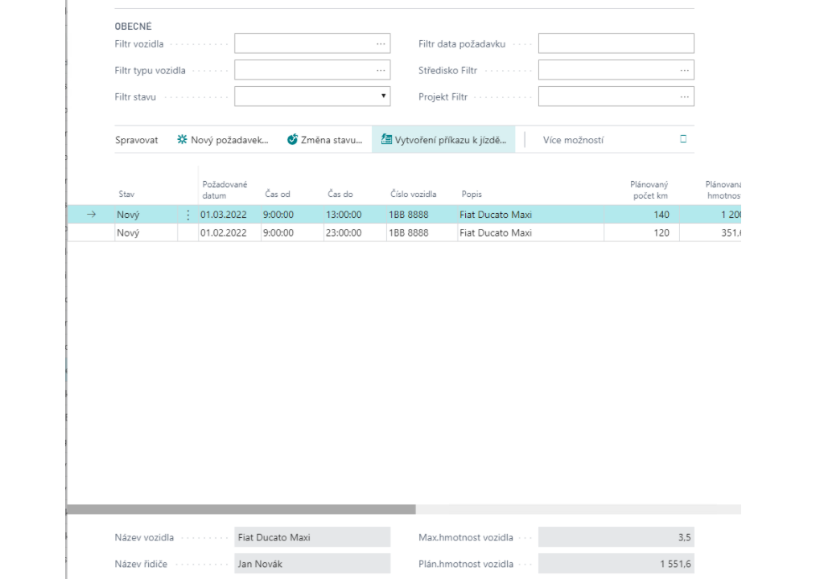Collapse the OBECNÉ filter section
The width and height of the screenshot is (820, 579).
pos(134,26)
